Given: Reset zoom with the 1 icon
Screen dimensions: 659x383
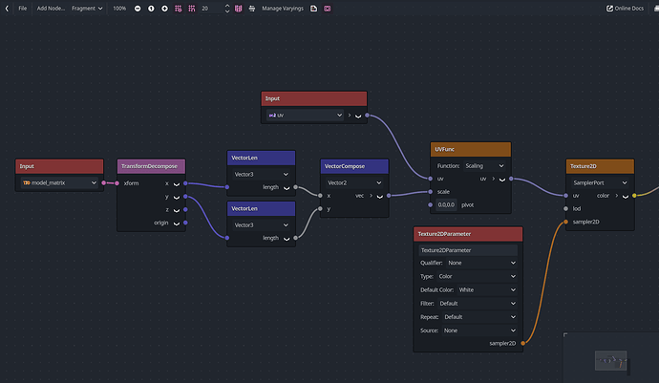Looking at the screenshot, I should (151, 8).
